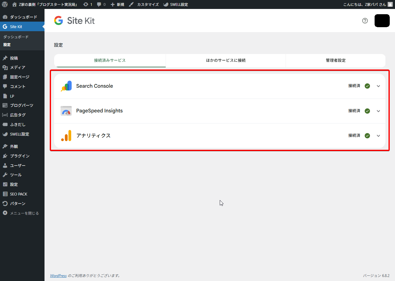395x281 pixels.
Task: Click the comment icon next to コメント
Action: pos(5,86)
